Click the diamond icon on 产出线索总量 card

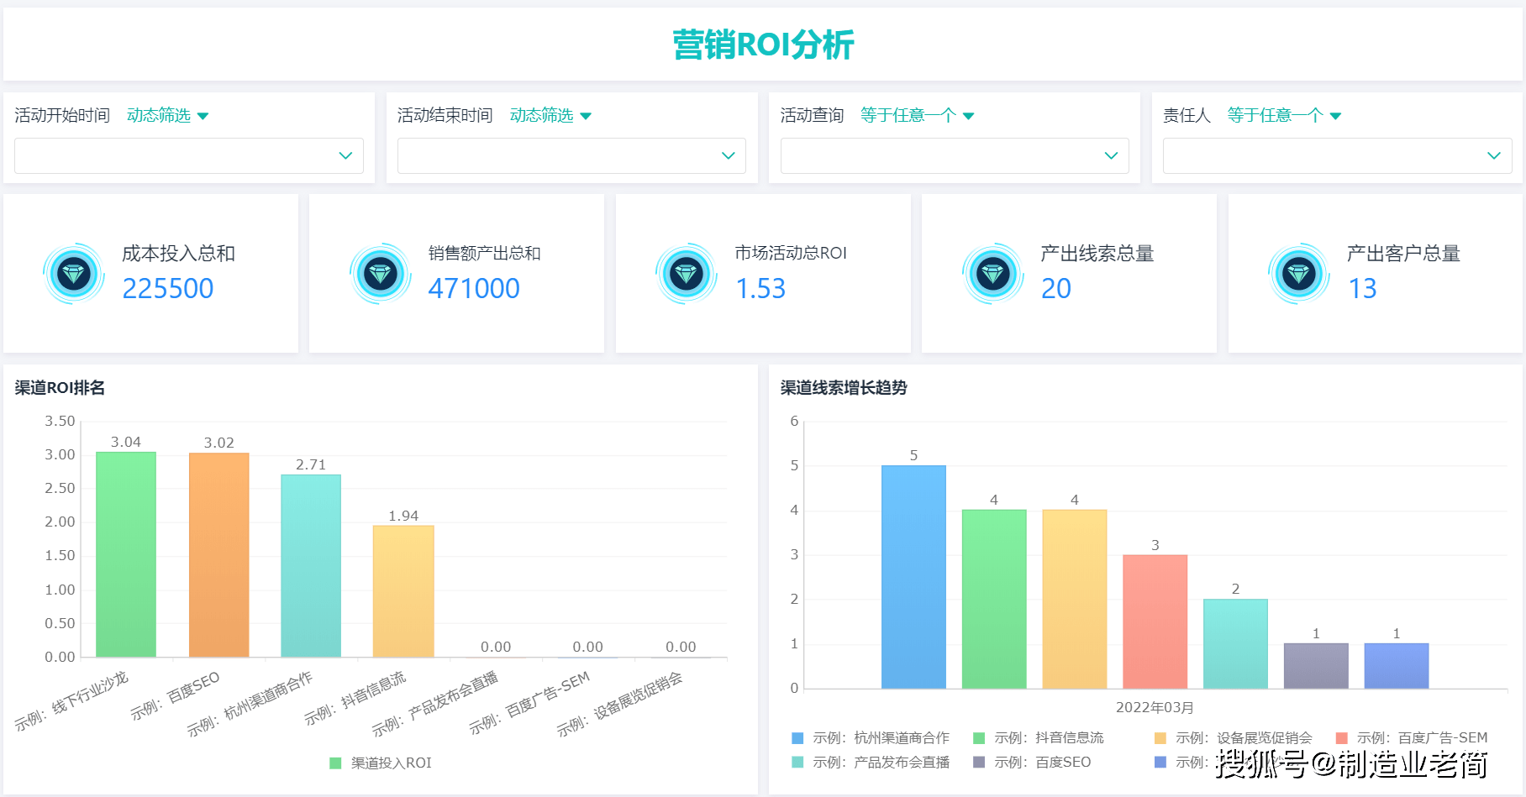tap(992, 273)
